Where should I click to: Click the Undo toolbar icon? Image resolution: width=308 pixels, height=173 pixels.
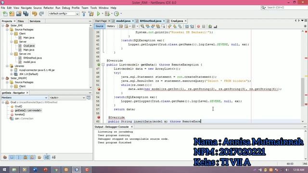[35, 14]
